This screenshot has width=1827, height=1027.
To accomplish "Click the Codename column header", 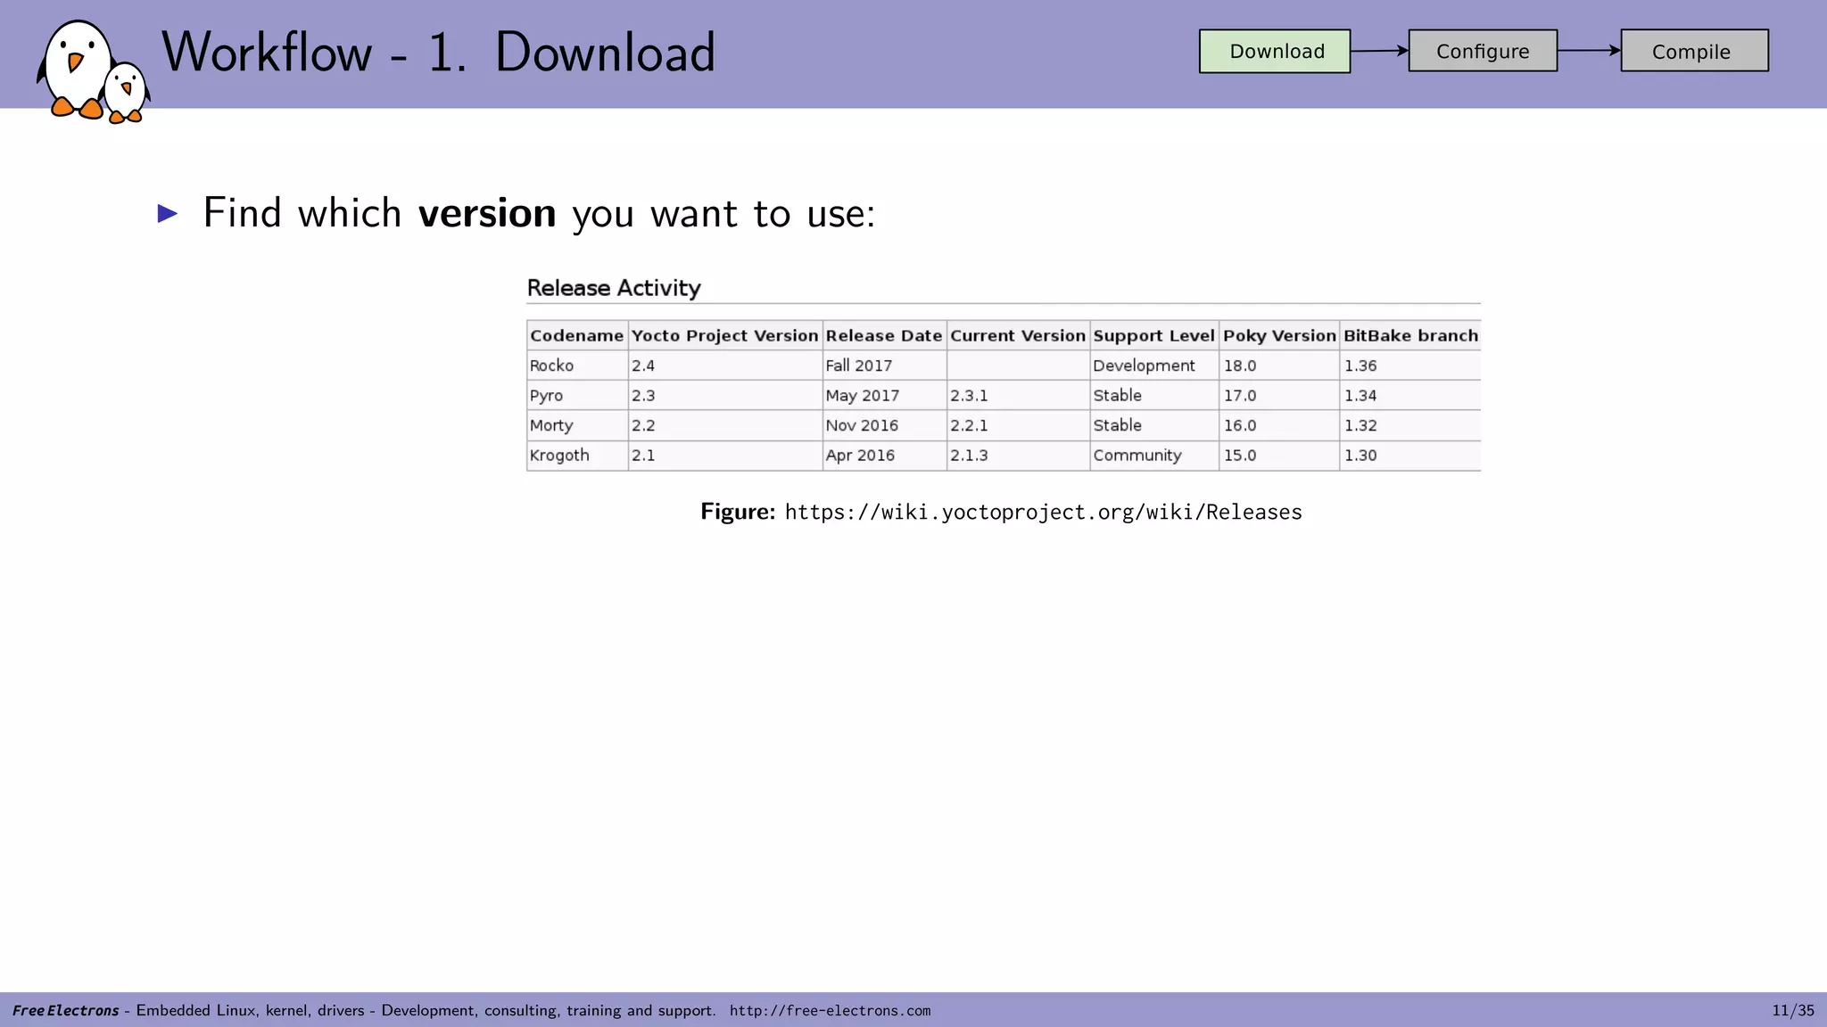I will (x=577, y=335).
